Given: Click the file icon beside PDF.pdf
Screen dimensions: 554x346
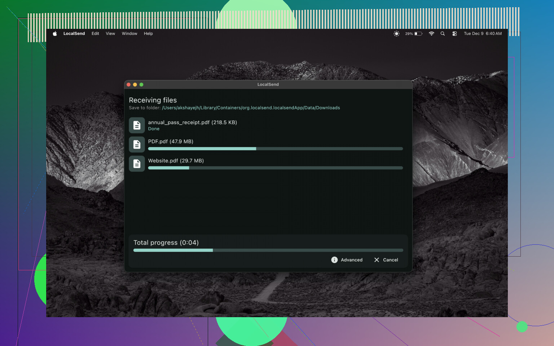Looking at the screenshot, I should point(137,145).
